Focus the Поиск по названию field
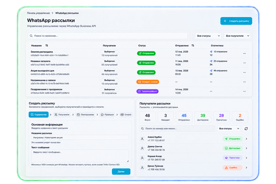The height and width of the screenshot is (184, 276). 108,36
